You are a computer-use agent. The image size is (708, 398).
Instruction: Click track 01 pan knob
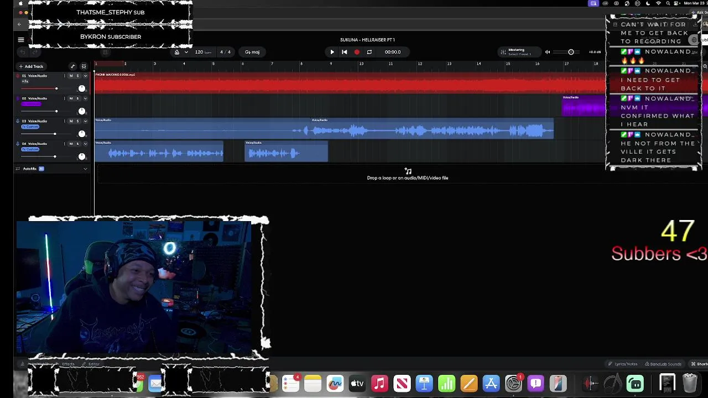pos(82,88)
